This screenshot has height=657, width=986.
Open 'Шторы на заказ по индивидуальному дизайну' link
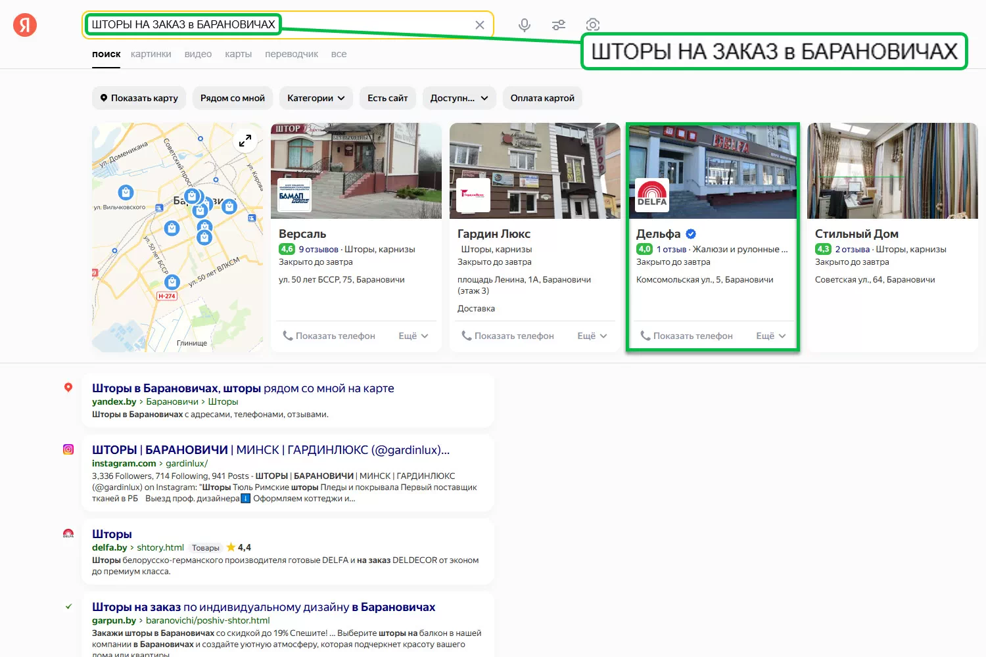tap(263, 607)
